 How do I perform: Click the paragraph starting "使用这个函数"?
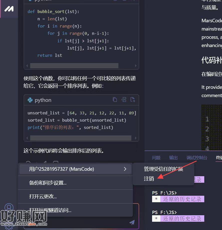(80, 82)
